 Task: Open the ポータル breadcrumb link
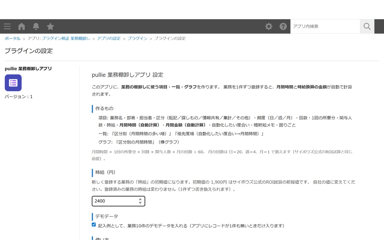pos(12,39)
